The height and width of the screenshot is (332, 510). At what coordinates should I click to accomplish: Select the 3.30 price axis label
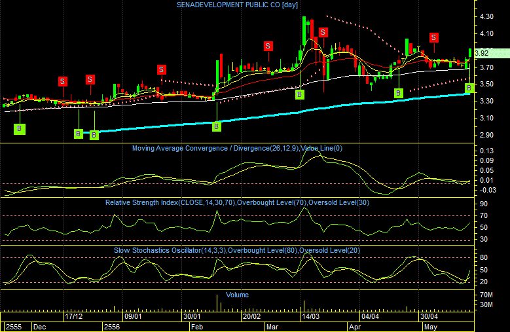tap(486, 101)
